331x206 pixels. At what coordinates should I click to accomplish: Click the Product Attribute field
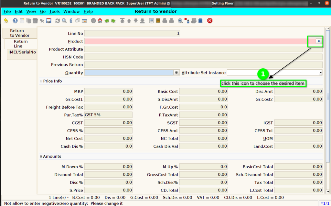(x=203, y=49)
